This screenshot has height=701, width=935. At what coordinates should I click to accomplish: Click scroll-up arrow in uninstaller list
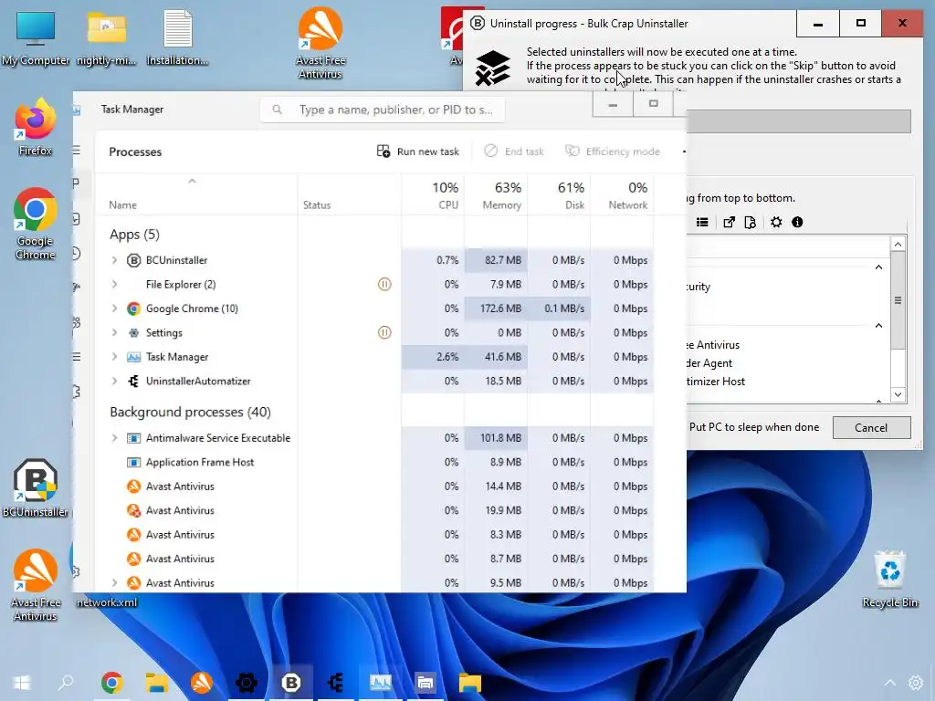tap(898, 245)
